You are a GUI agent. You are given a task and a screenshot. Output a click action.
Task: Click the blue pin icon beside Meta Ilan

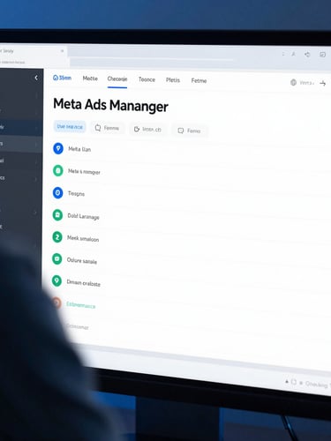[58, 148]
